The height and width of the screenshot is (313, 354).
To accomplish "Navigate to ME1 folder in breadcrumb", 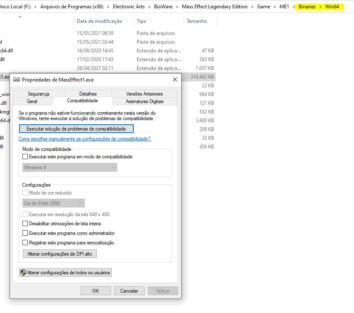I will coord(284,7).
